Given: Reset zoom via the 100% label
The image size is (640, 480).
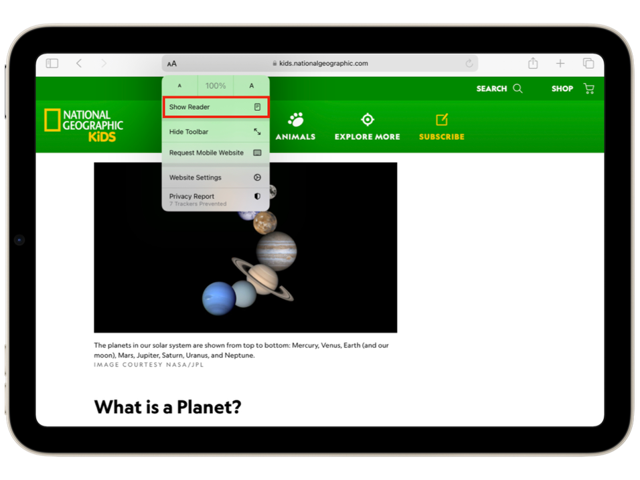Looking at the screenshot, I should point(216,86).
